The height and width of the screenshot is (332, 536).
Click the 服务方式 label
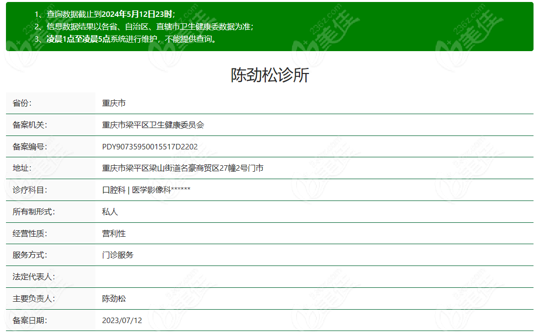(x=30, y=255)
